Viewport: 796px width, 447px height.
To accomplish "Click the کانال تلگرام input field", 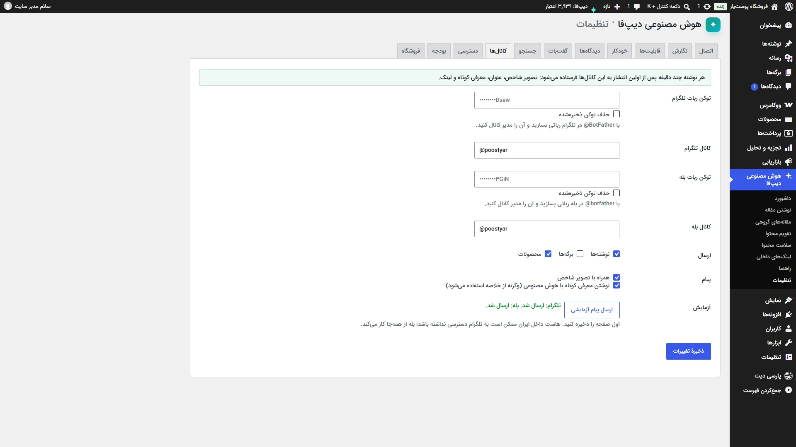I will (x=546, y=150).
